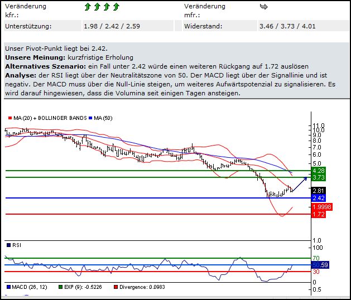
Task: Select the green 3.73 resistance price label
Action: pyautogui.click(x=319, y=177)
